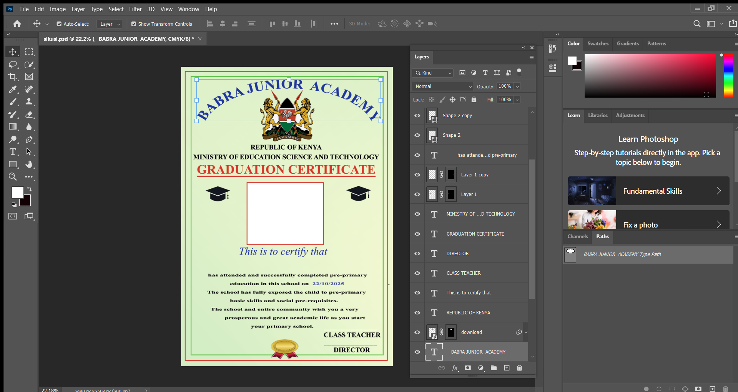Select the Path Selection tool

tap(29, 152)
